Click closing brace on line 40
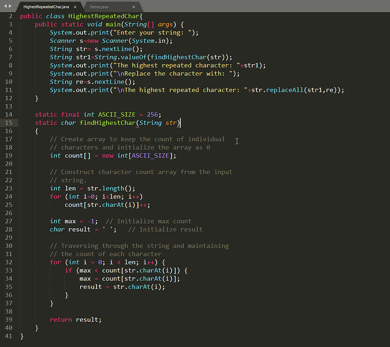Viewport: 390px width, 347px height. (x=37, y=328)
